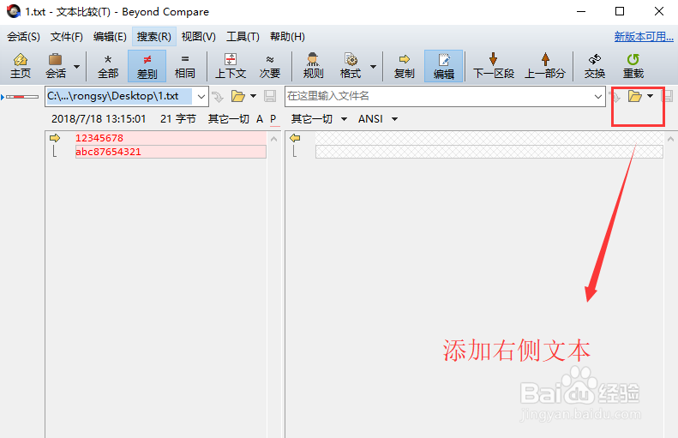This screenshot has width=678, height=438.
Task: Jump to 上一部分 (Previous section)
Action: point(545,66)
